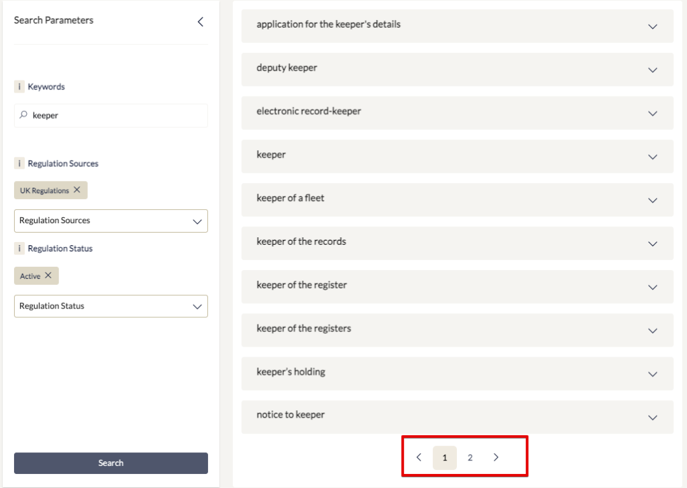The width and height of the screenshot is (687, 488).
Task: Click "application for the keeper's details" text
Action: pos(329,25)
